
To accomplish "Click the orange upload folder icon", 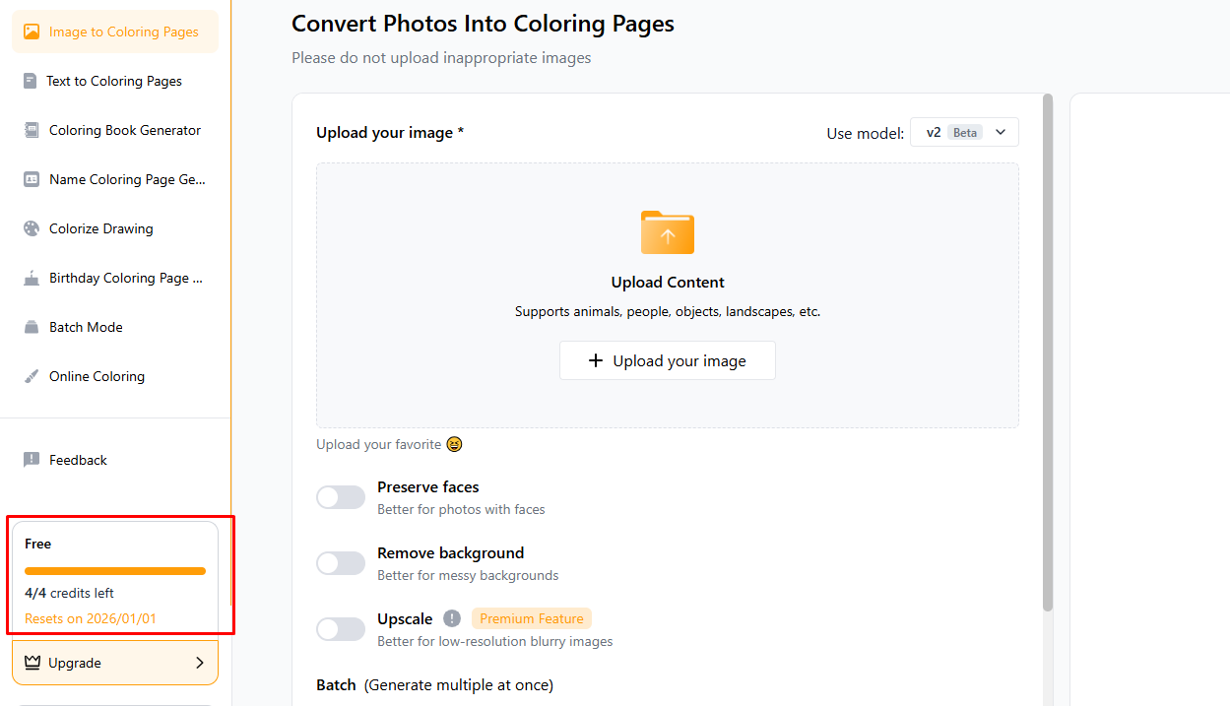I will [668, 232].
